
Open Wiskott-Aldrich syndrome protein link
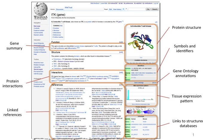97,76
